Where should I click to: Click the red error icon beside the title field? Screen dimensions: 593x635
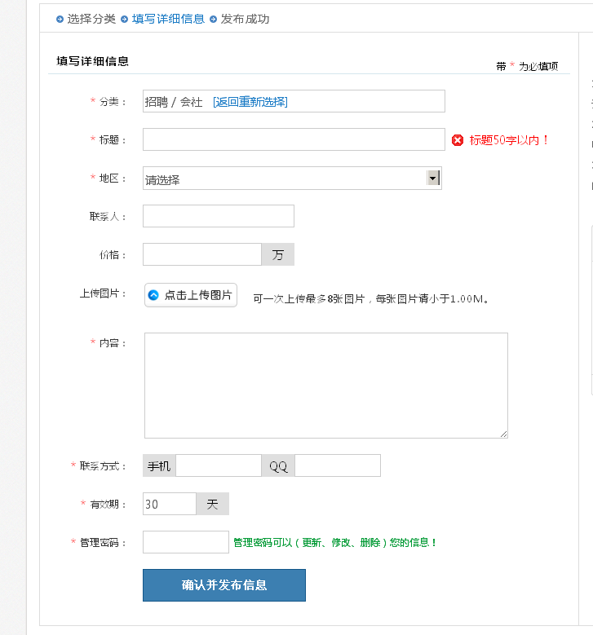[x=458, y=140]
